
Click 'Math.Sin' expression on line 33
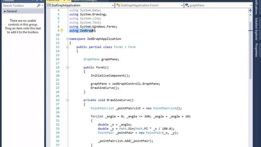pyautogui.click(x=126, y=129)
